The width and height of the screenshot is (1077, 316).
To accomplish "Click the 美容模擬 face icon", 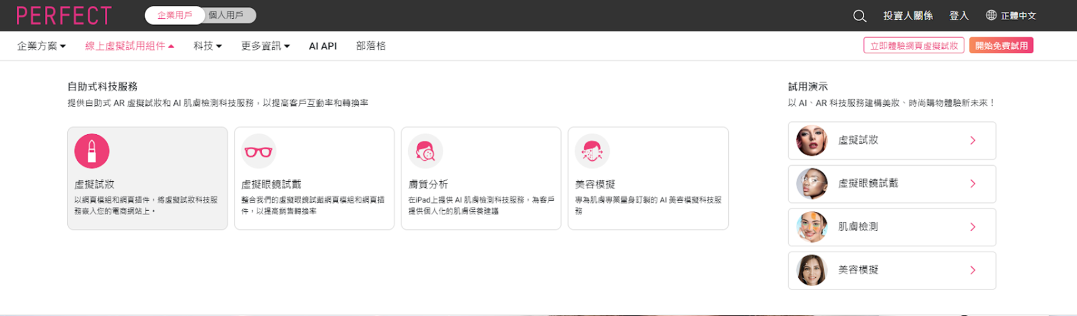I will (592, 151).
